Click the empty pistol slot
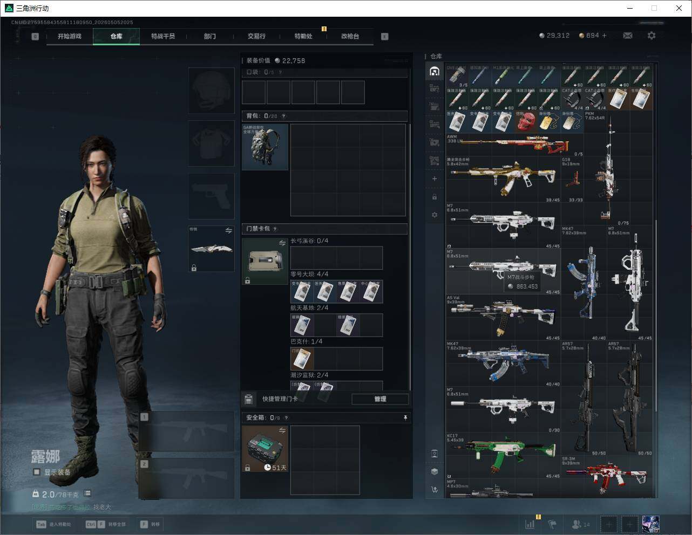 [211, 196]
